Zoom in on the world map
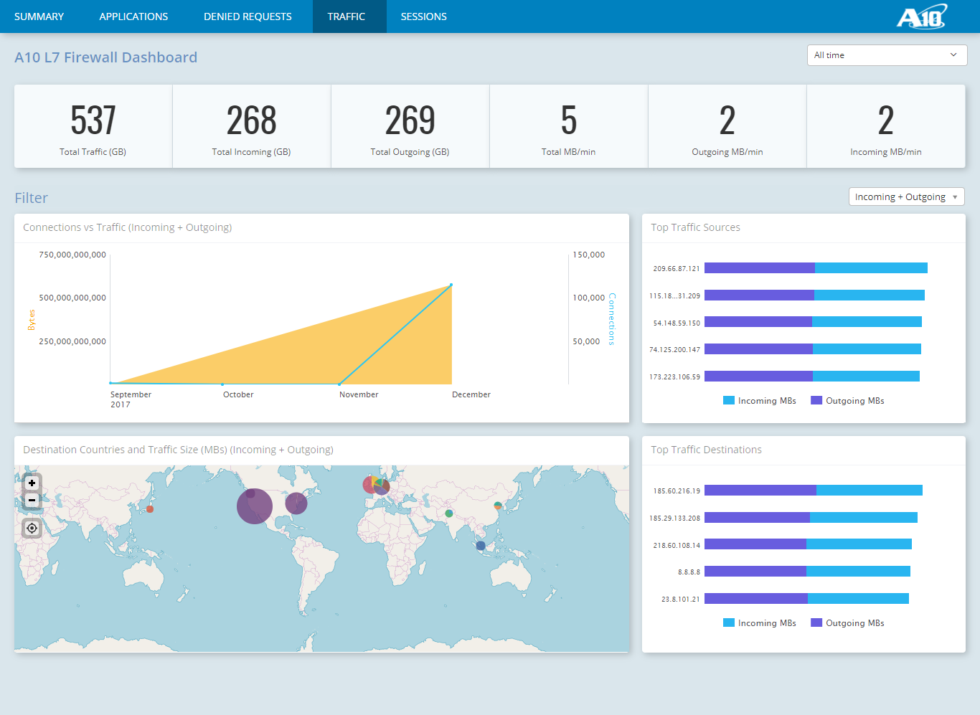Screen dimensions: 980x715 pos(32,483)
